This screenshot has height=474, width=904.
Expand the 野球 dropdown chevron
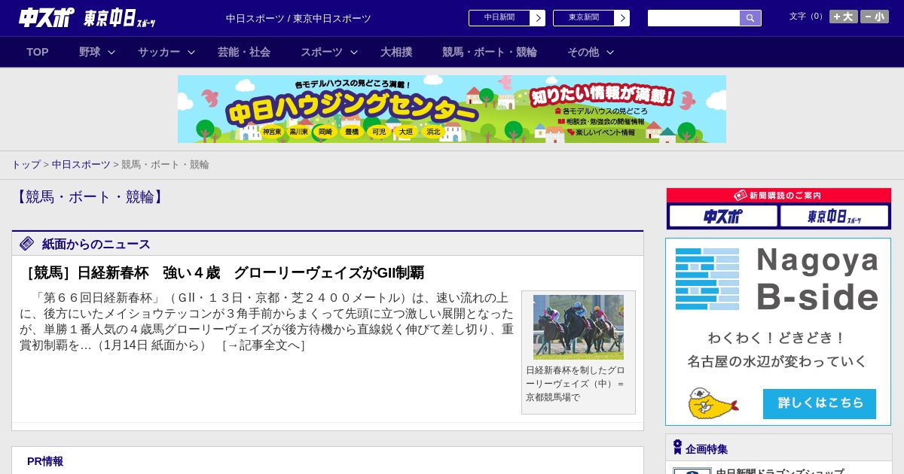pos(111,52)
